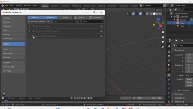Open the add-on category dropdown showing All
Screen dimensions: 193x109
point(66,21)
